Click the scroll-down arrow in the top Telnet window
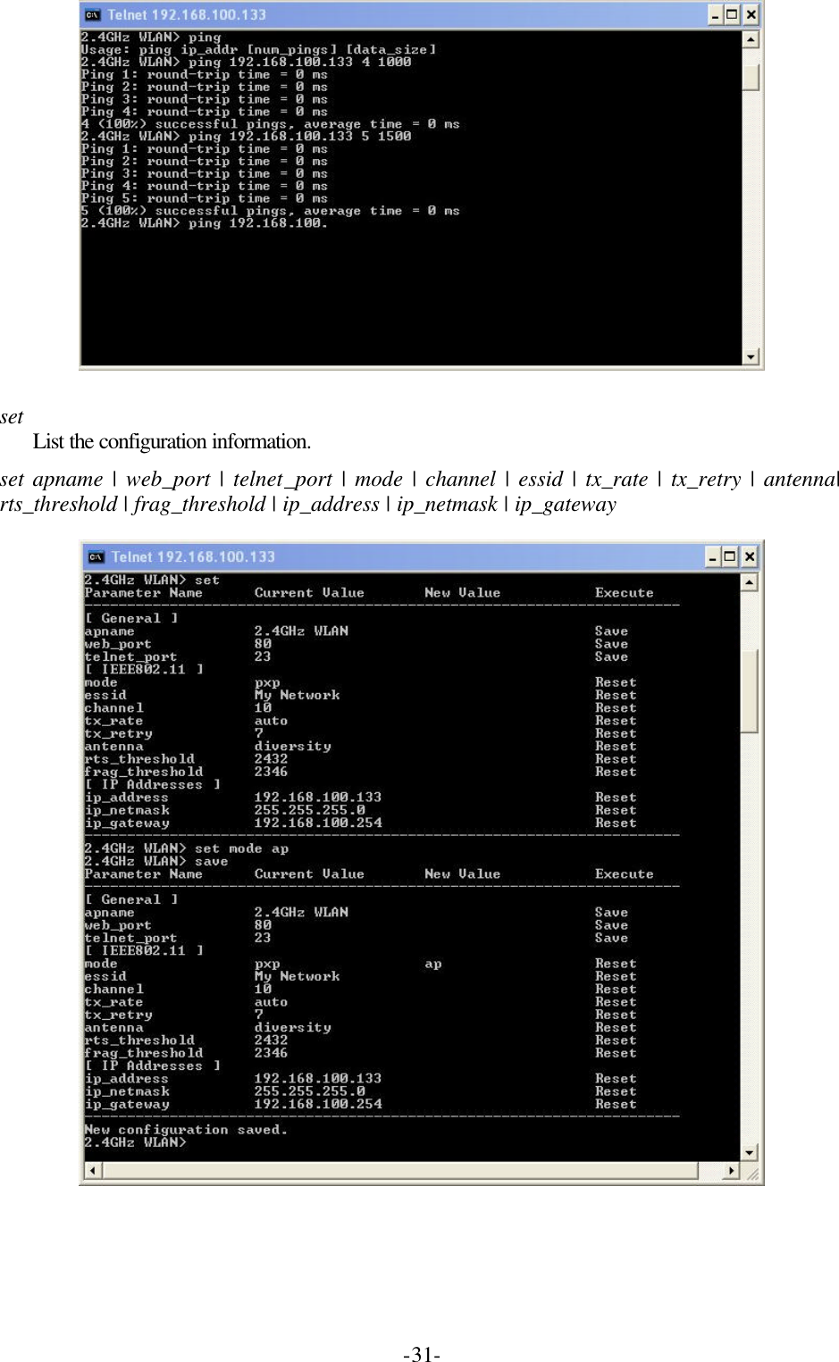 click(x=749, y=355)
